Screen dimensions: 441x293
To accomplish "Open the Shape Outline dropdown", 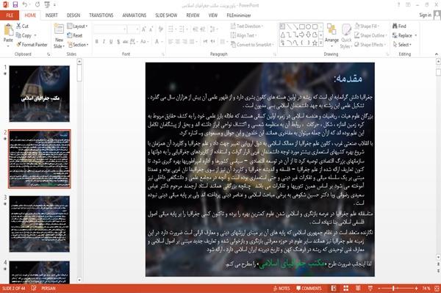I will (x=370, y=35).
